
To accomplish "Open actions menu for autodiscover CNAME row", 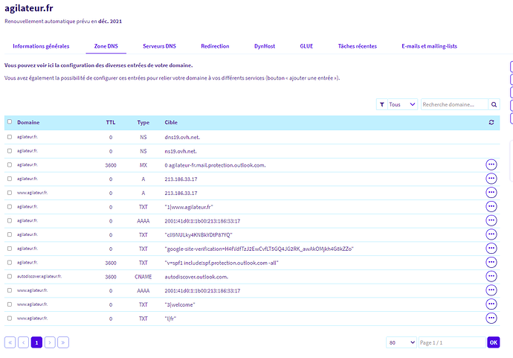I will tap(491, 276).
